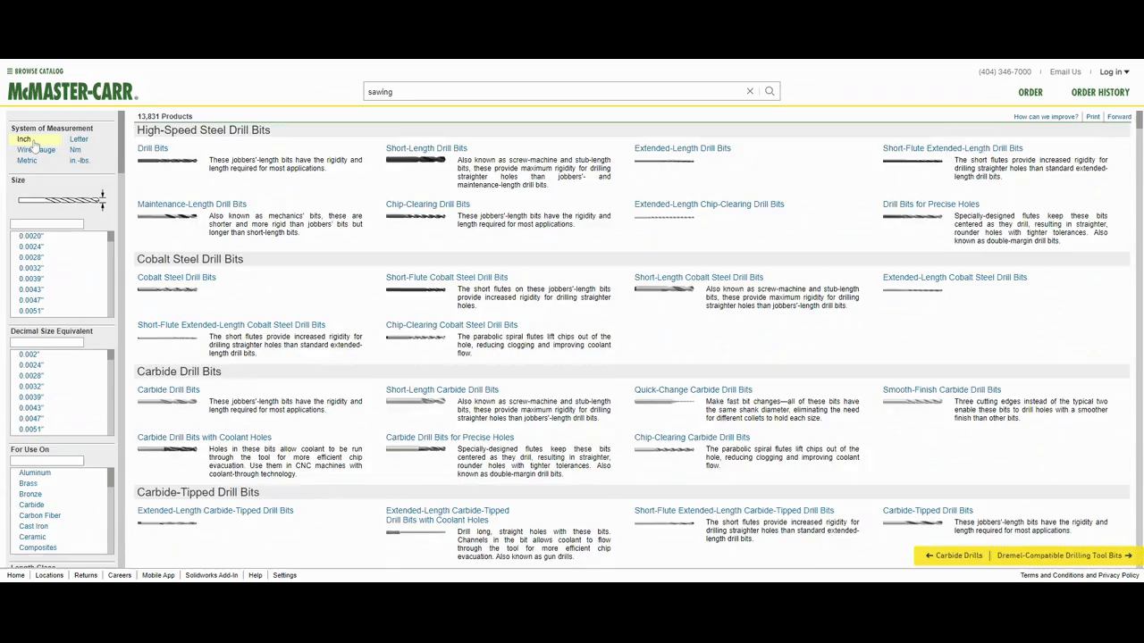This screenshot has height=643, width=1144.
Task: Click into the main search field
Action: tap(554, 91)
